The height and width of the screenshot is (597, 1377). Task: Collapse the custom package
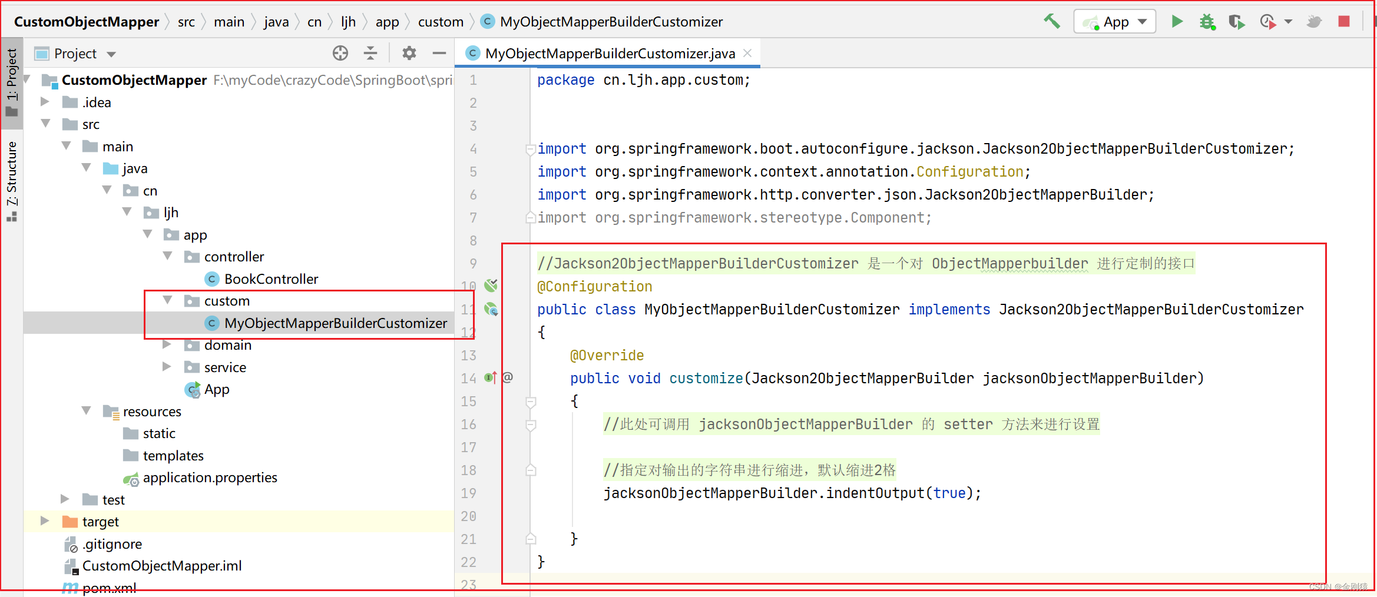coord(168,300)
